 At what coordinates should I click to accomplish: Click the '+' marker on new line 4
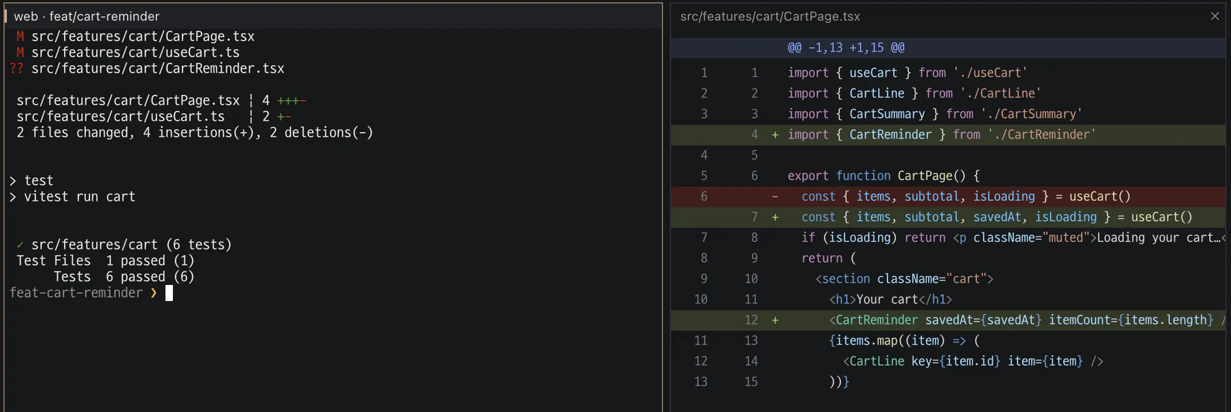click(775, 135)
